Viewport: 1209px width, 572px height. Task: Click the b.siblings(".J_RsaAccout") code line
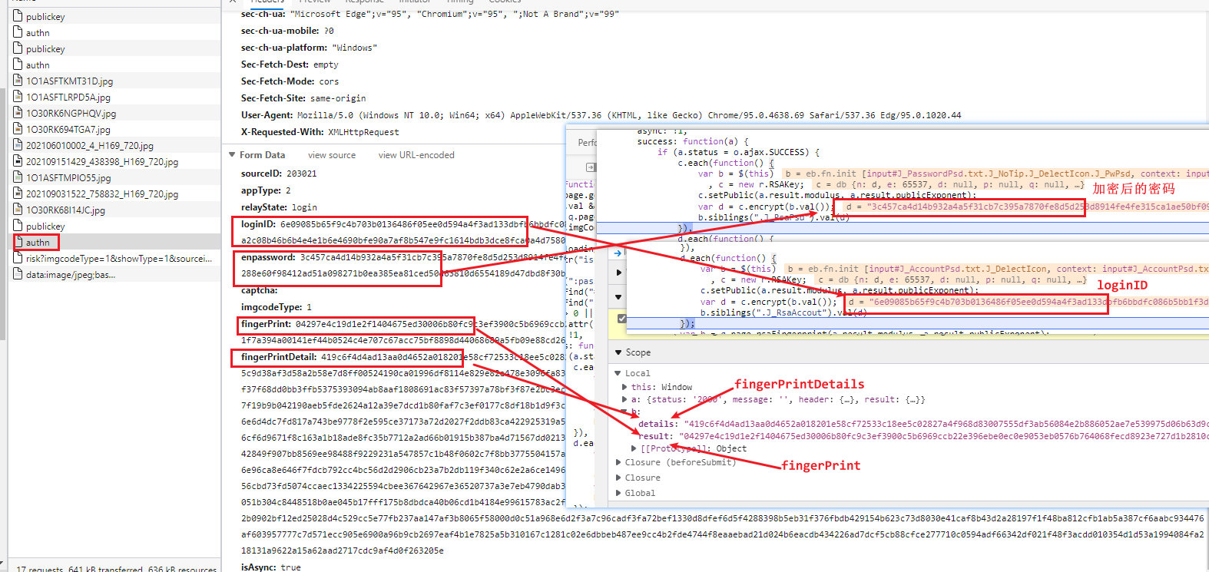pyautogui.click(x=783, y=312)
